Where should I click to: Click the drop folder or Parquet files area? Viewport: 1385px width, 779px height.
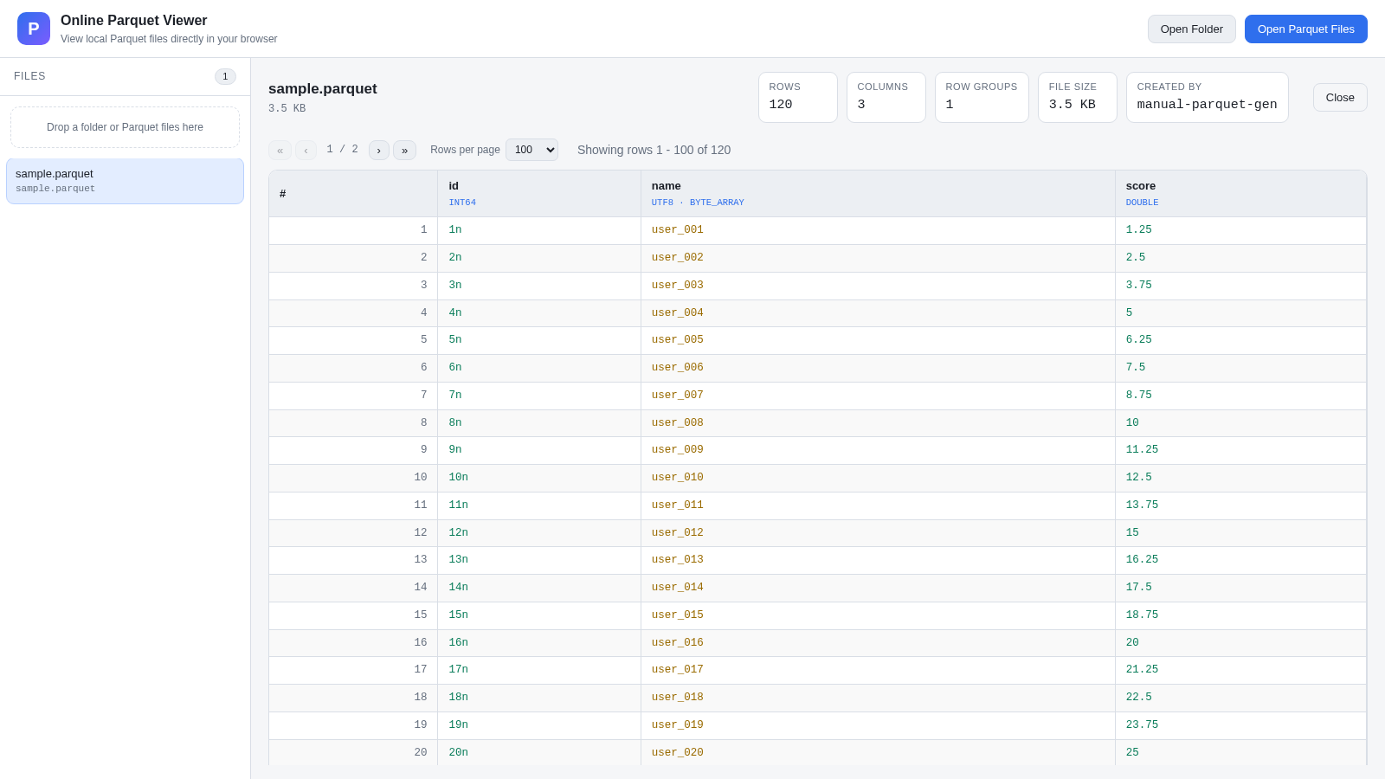[125, 127]
